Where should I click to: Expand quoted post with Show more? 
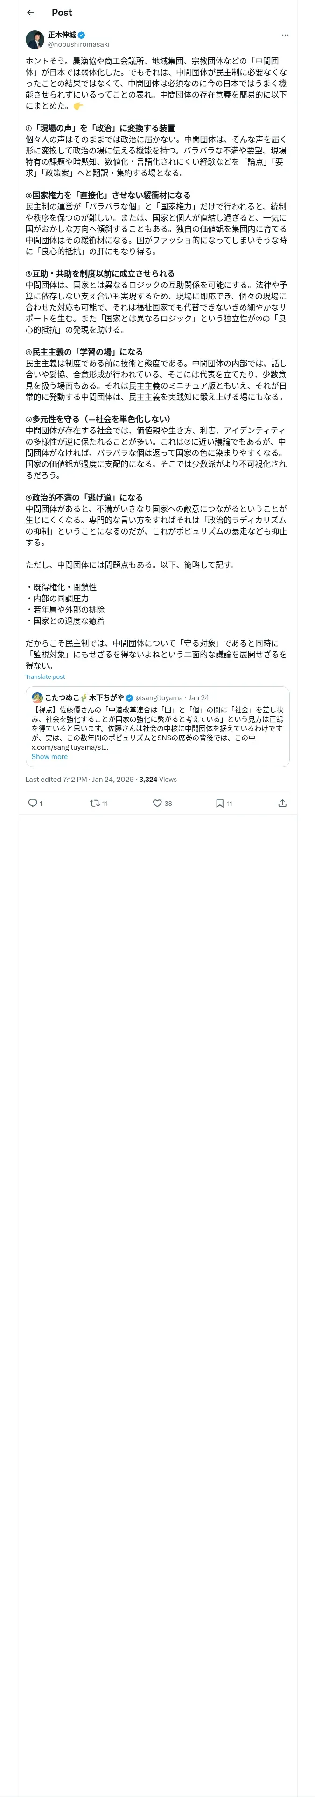pos(49,756)
